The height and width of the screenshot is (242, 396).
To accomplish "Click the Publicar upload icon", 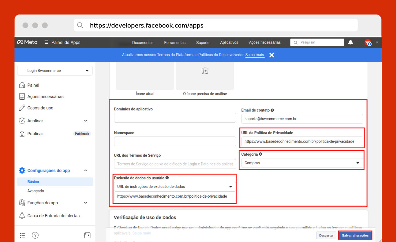I will point(22,134).
